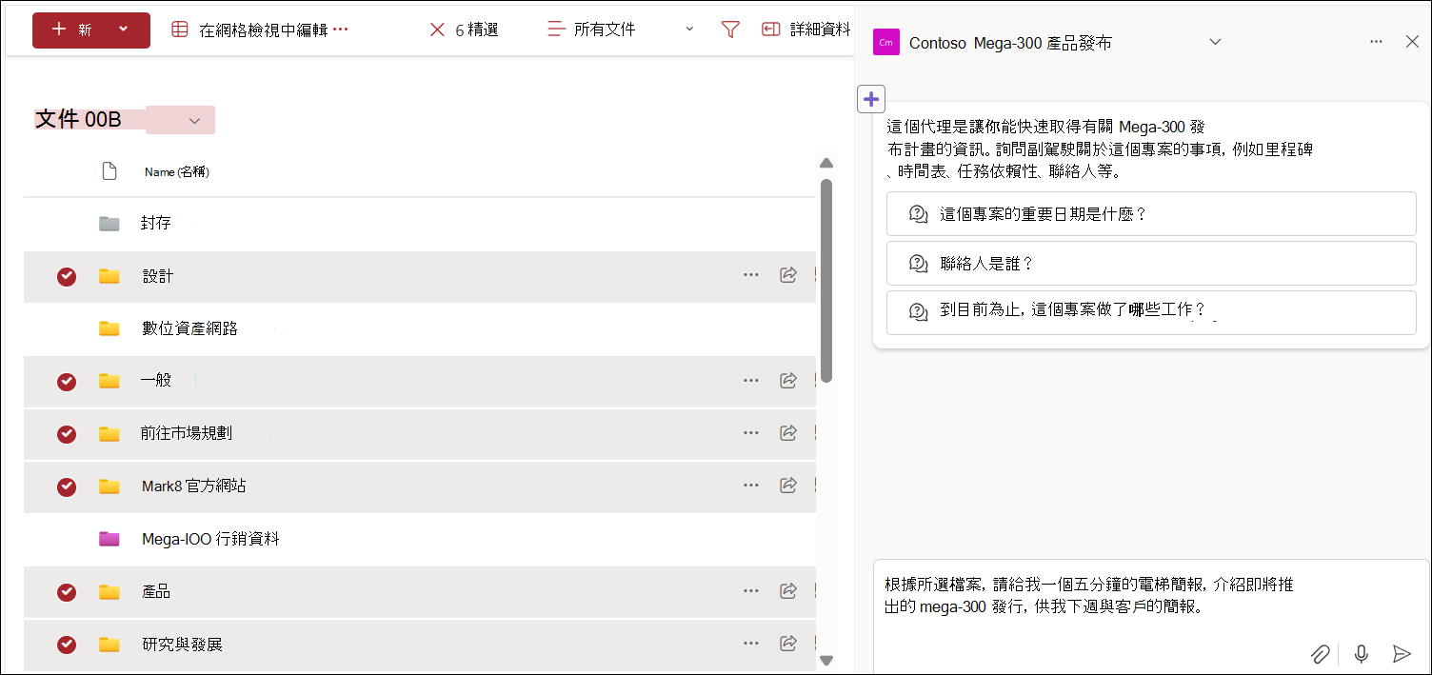Image resolution: width=1432 pixels, height=675 pixels.
Task: Click the purple plus new chat button
Action: (x=871, y=98)
